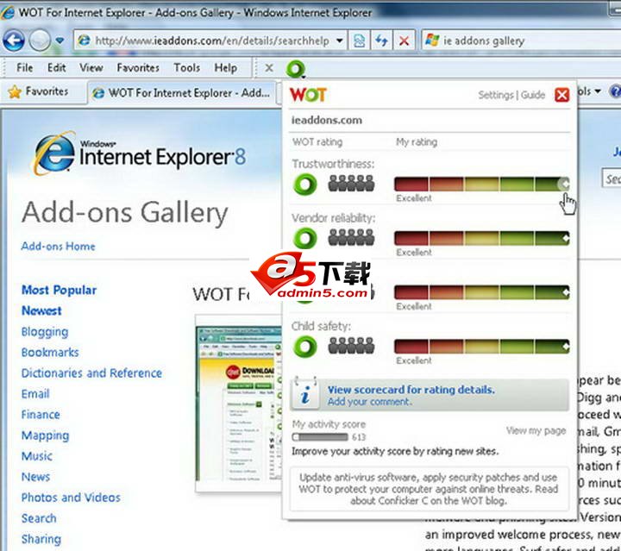The image size is (621, 551).
Task: Open the News category
Action: (x=35, y=477)
